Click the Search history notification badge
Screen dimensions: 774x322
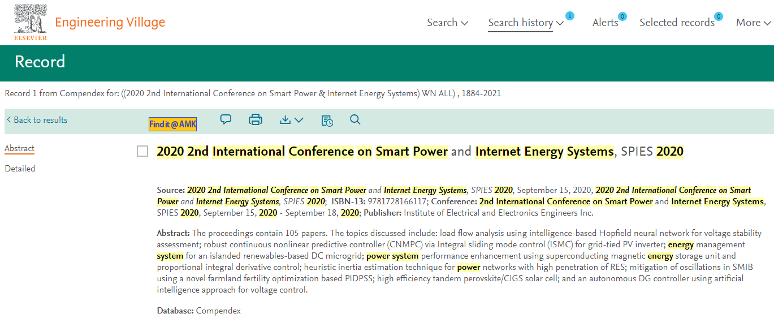click(569, 16)
